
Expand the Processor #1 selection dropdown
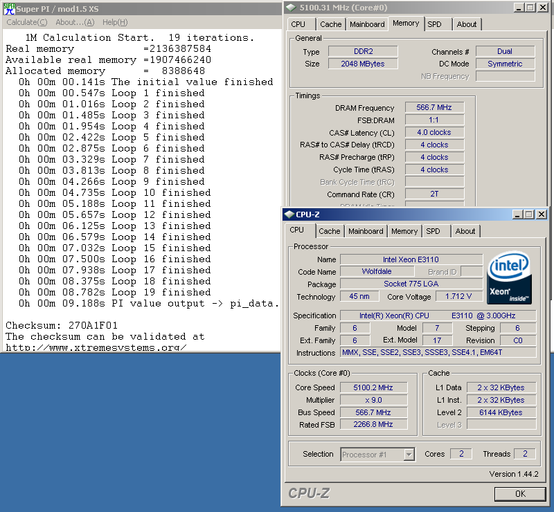pos(409,455)
